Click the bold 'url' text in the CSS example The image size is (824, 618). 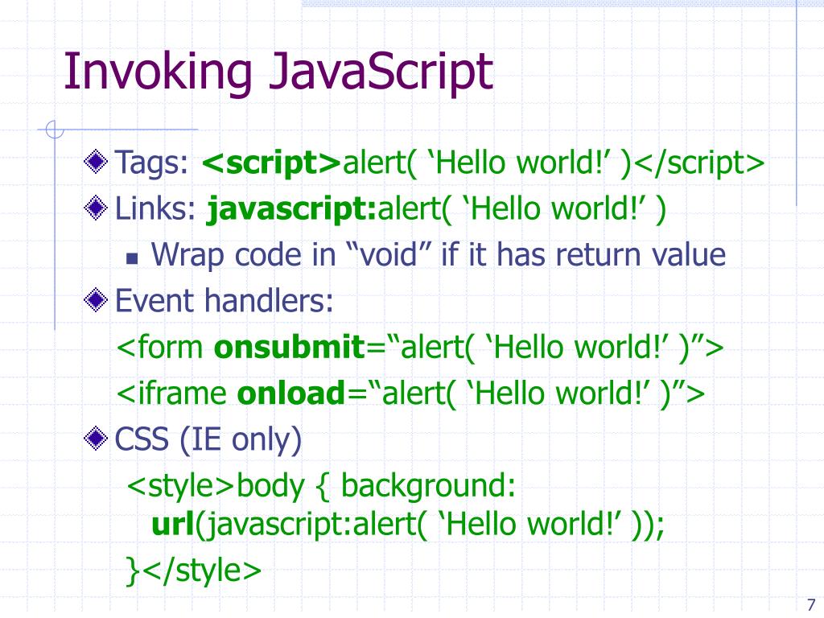tap(173, 525)
